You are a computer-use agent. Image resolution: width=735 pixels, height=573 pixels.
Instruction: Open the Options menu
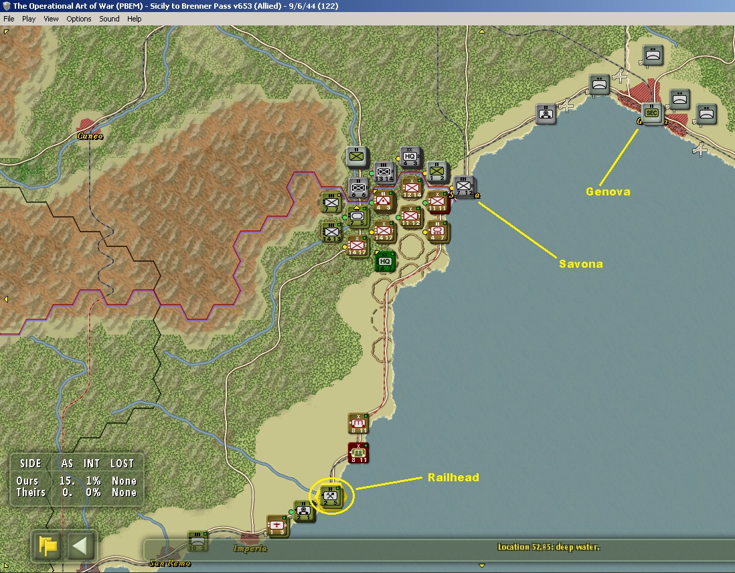79,19
